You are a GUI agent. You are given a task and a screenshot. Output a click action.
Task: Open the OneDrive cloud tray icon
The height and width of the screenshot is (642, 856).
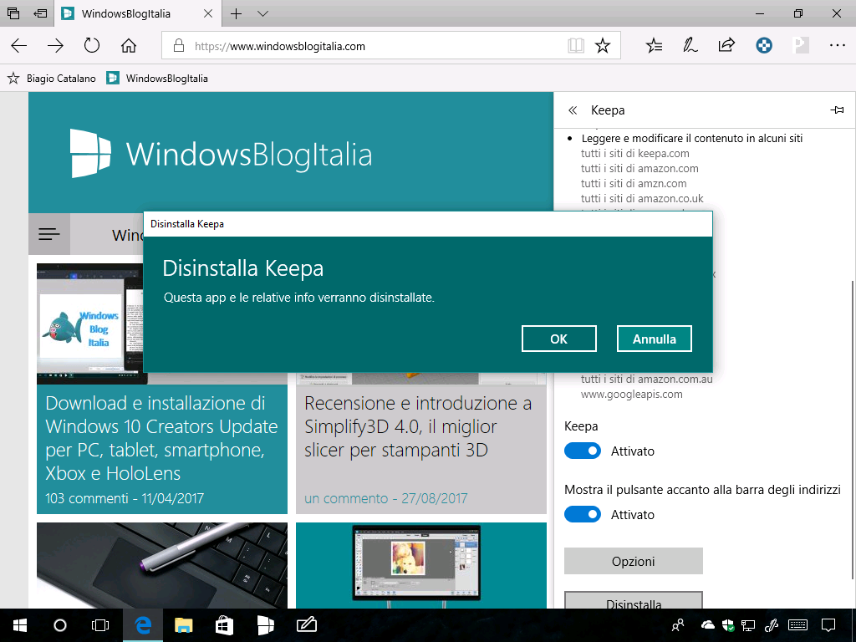coord(707,625)
